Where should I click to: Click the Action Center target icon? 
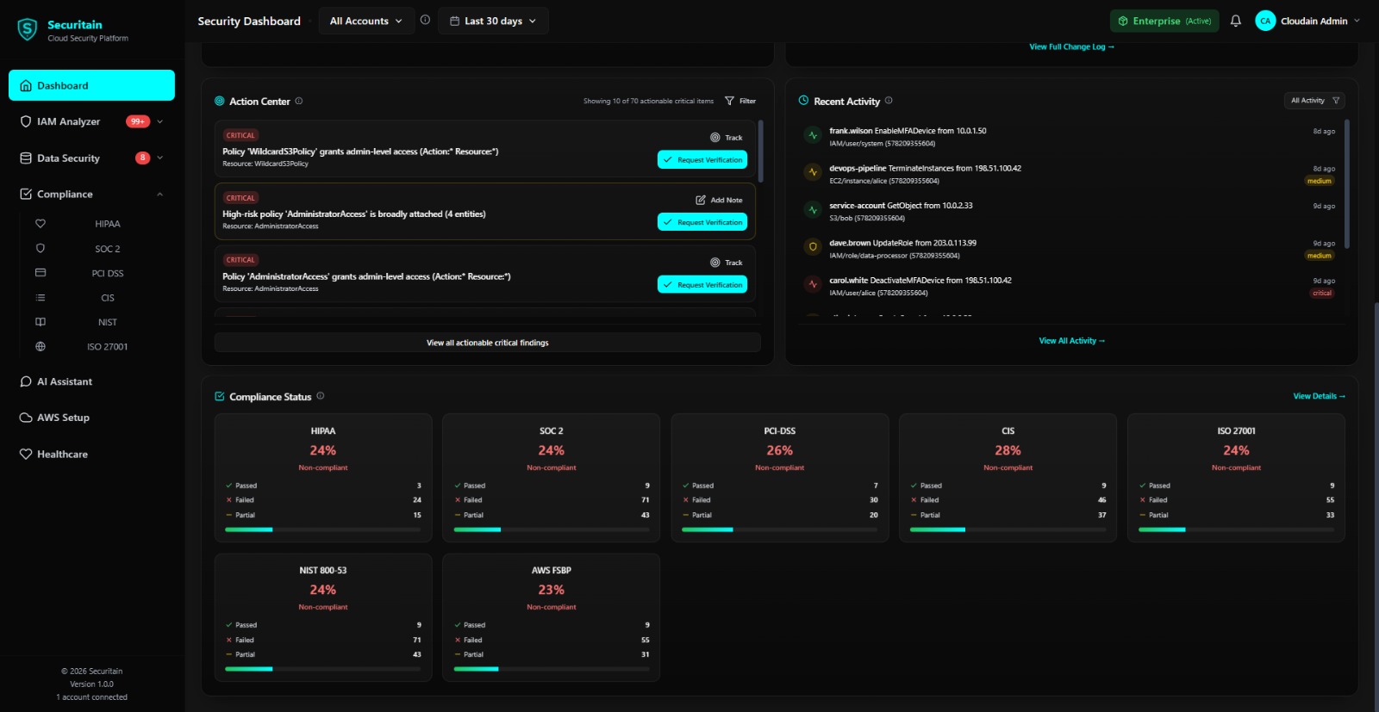[220, 101]
